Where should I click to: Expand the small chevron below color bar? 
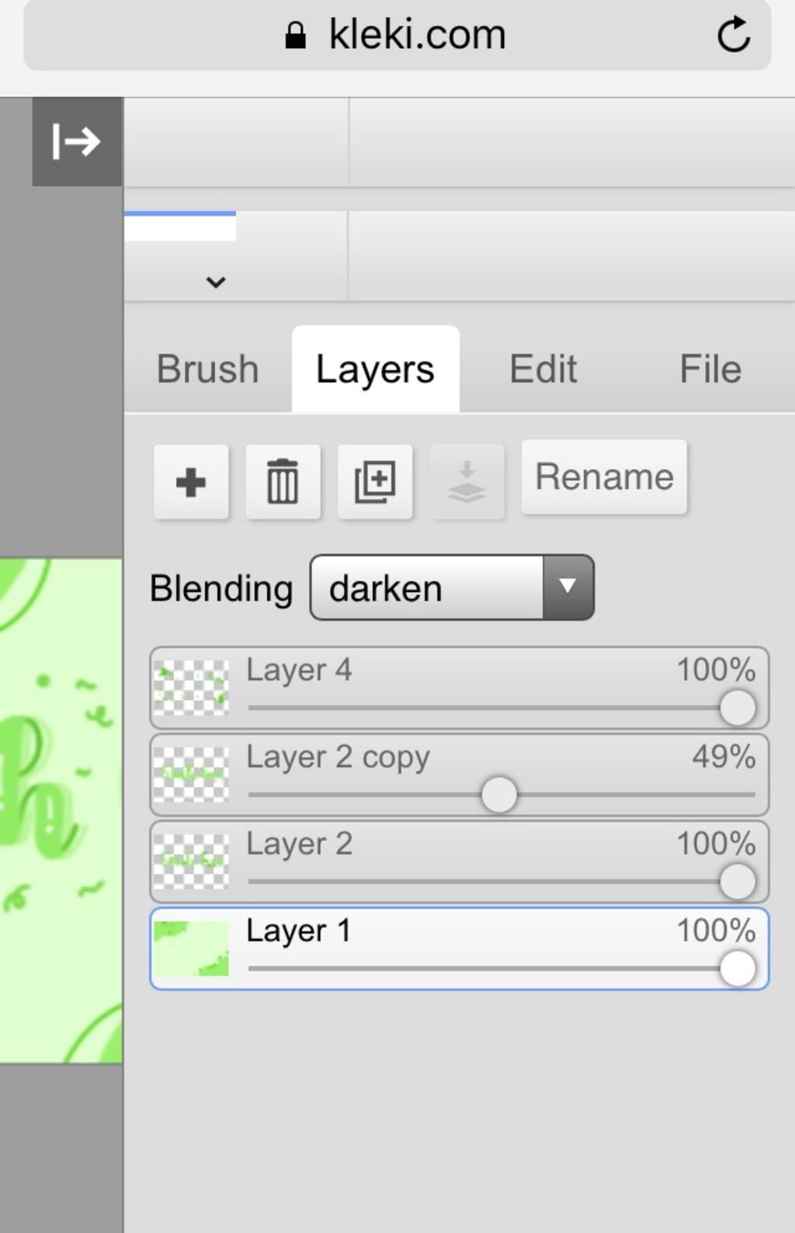pos(216,282)
